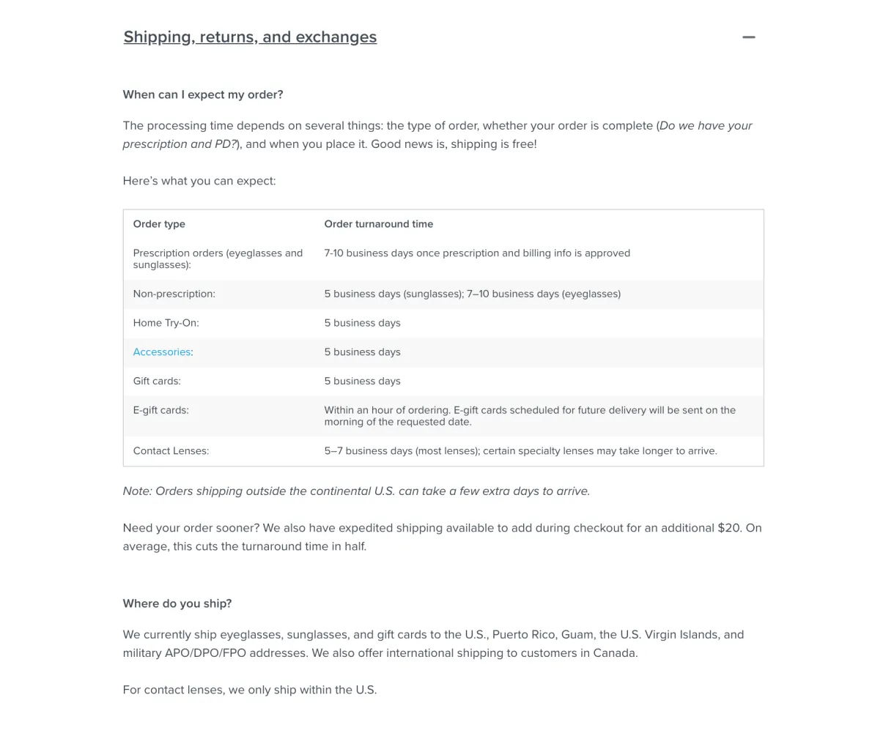Click the expedited shipping paragraph
Screen dimensions: 894x733
(x=442, y=537)
